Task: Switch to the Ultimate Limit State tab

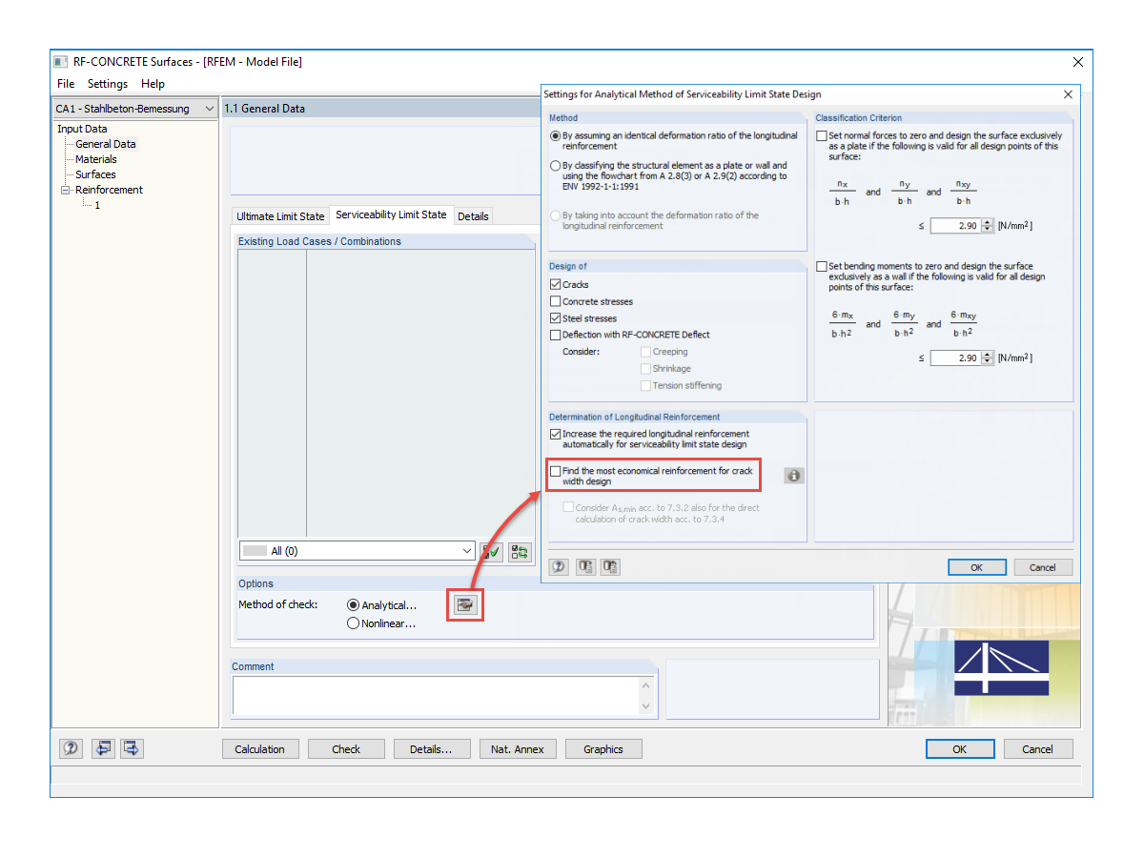Action: pyautogui.click(x=279, y=216)
